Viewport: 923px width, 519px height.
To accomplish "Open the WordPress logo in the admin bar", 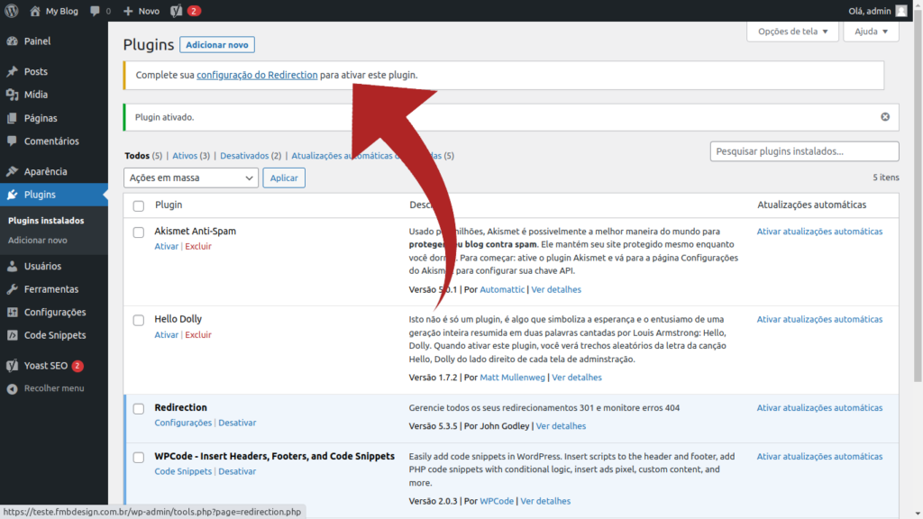I will 10,11.
